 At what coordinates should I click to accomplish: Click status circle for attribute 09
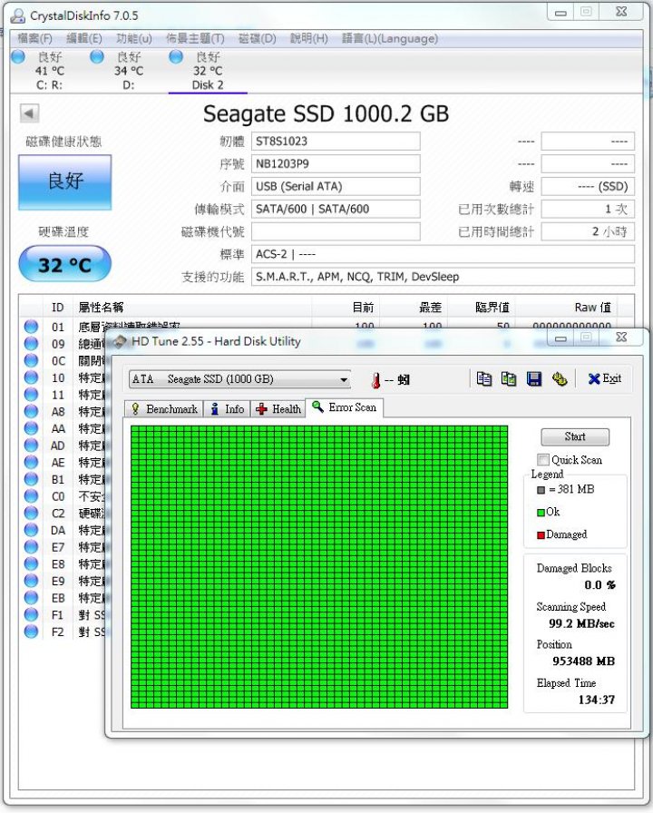pyautogui.click(x=31, y=343)
